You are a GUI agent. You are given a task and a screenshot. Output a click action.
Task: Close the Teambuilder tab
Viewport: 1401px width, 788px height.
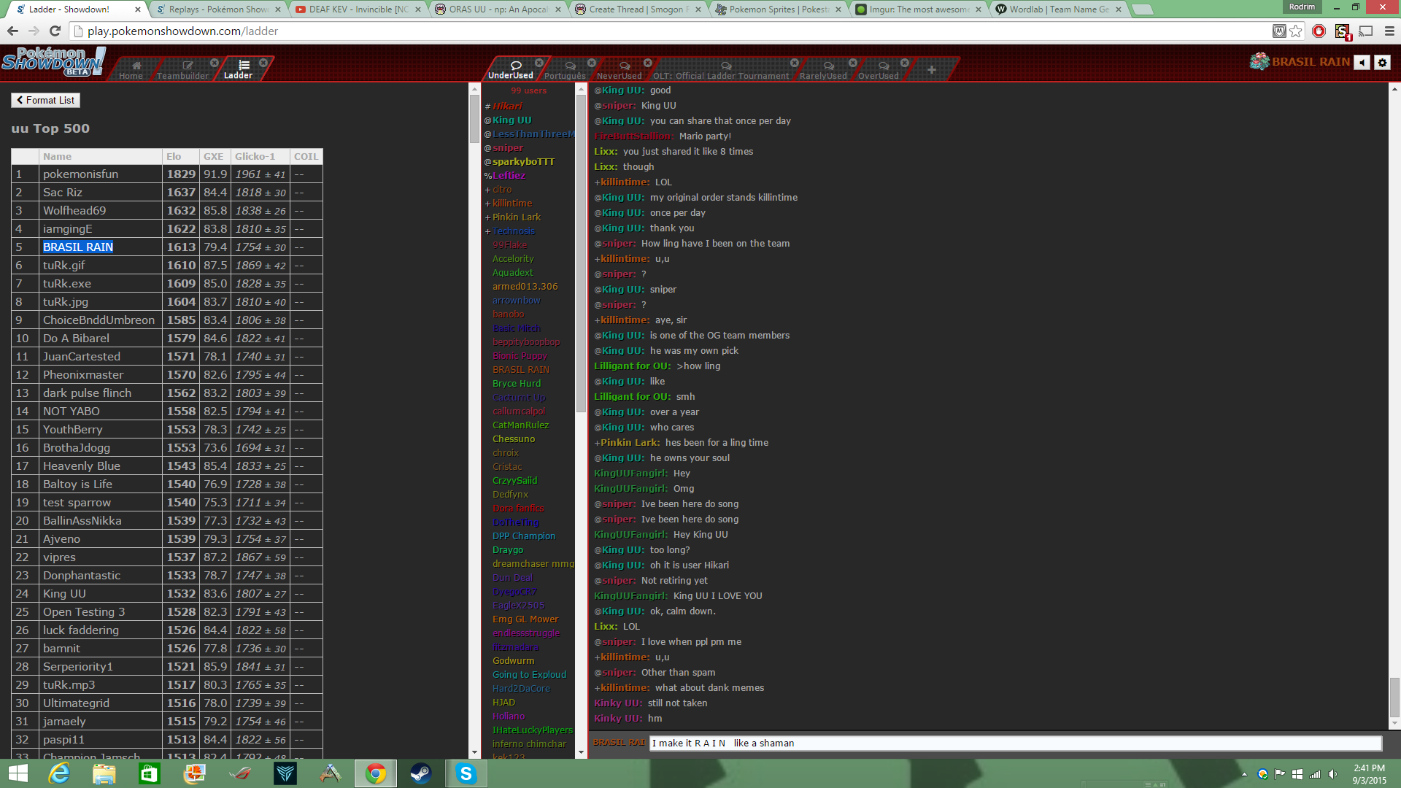pos(215,63)
